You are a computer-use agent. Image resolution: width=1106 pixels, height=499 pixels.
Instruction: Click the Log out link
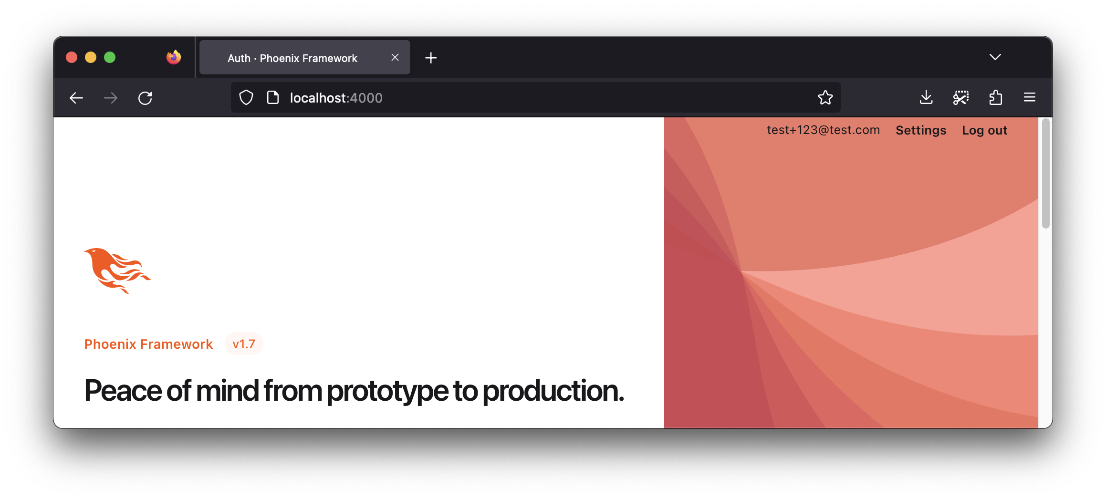(984, 130)
